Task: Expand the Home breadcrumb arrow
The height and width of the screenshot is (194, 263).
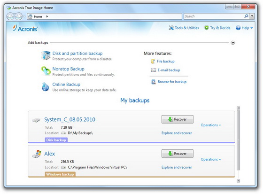Action: [47, 16]
